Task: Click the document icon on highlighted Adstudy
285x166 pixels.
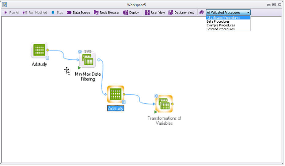Action: point(124,102)
